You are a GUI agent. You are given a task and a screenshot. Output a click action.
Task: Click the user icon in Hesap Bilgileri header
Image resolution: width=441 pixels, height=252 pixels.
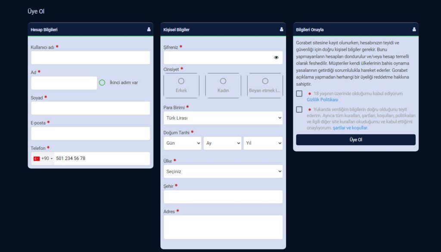[x=149, y=29]
